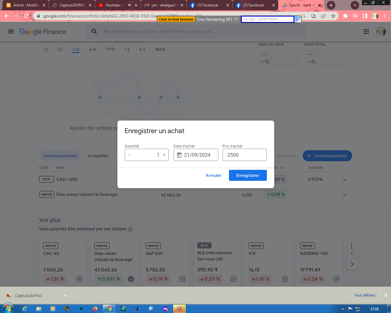Select the MAX chart range
The image size is (391, 313).
pos(160,49)
